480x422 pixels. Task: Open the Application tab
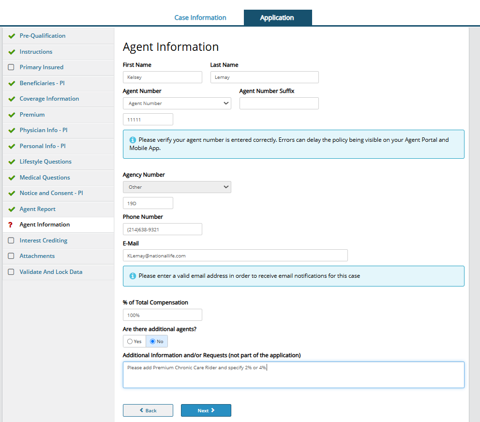(x=277, y=17)
